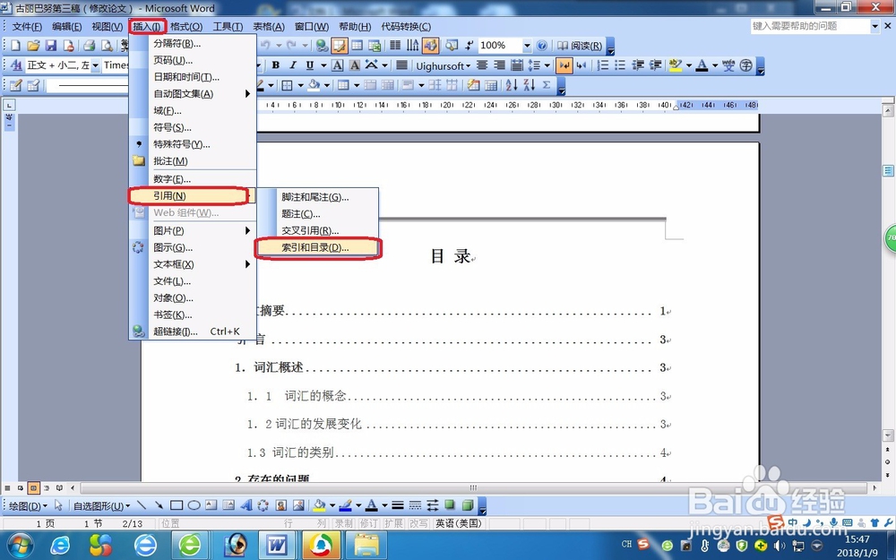Choose 超链接(I)... menu entry
Image resolution: width=896 pixels, height=560 pixels.
(x=193, y=332)
